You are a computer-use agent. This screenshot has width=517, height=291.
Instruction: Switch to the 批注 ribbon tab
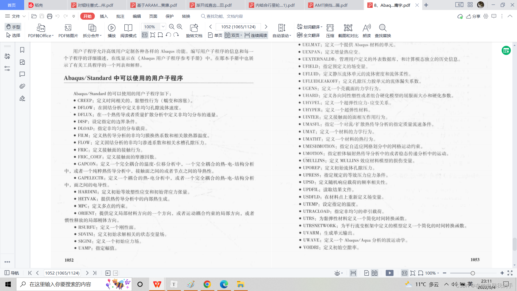[x=120, y=16]
